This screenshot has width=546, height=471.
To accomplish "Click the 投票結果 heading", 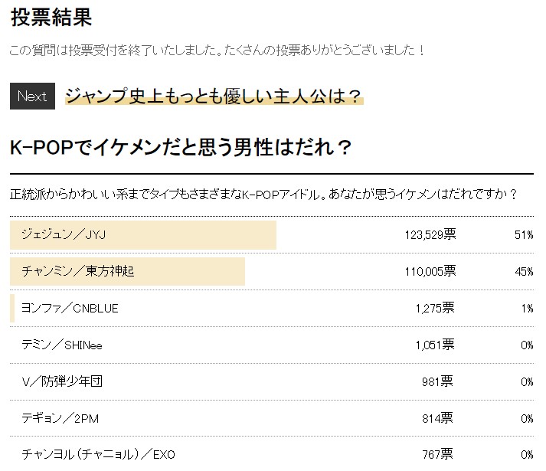I will [51, 17].
